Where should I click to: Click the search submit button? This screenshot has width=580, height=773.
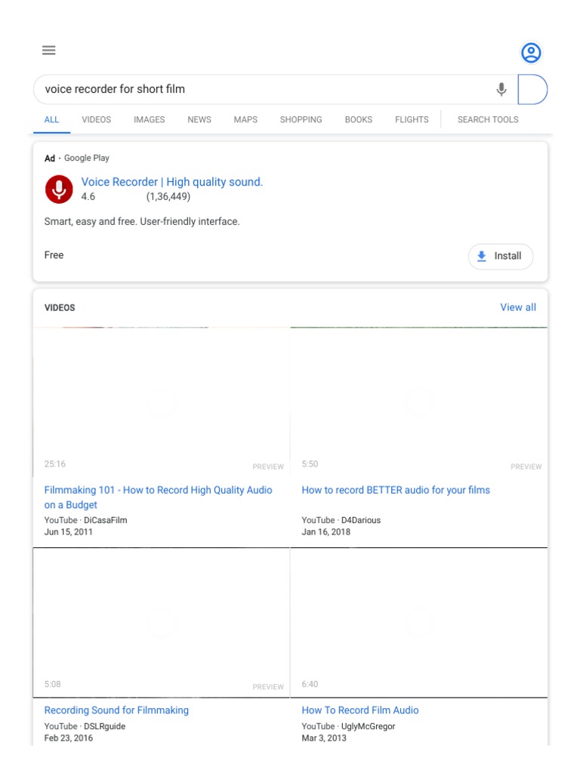tap(532, 89)
